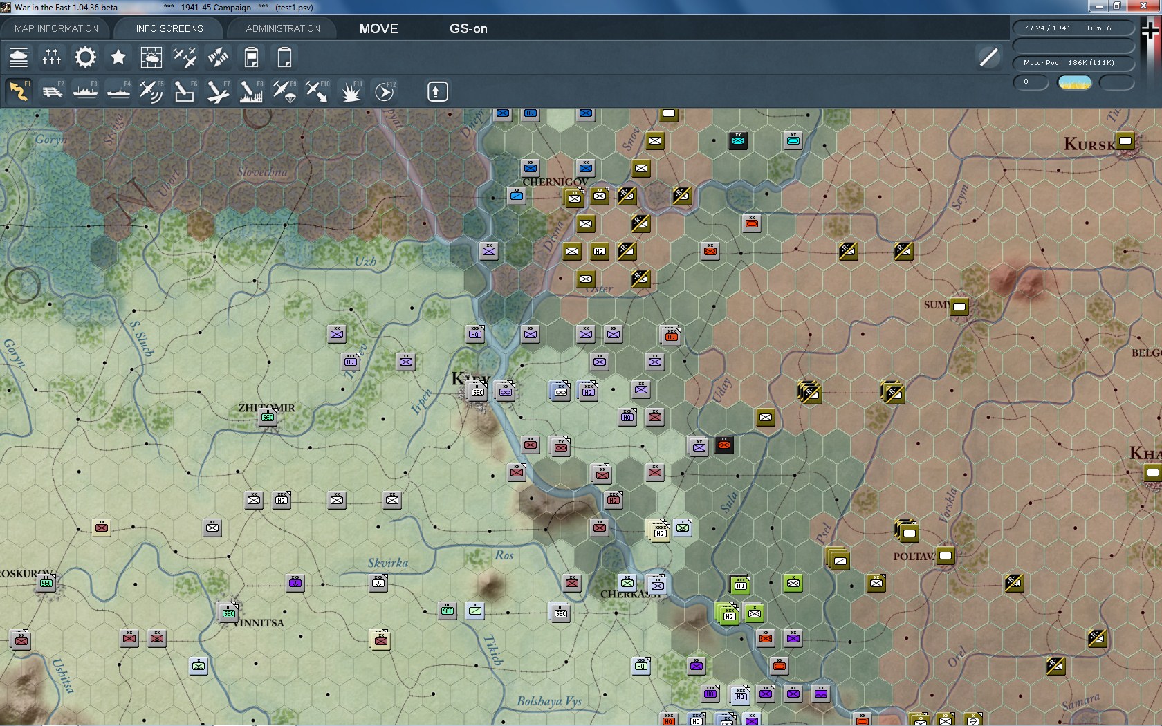
Task: Select F4 amphibious transport mode
Action: (x=118, y=91)
